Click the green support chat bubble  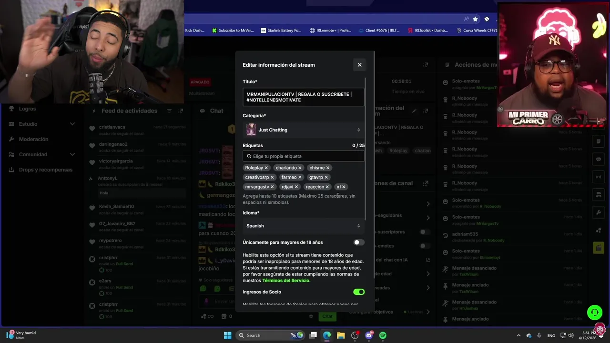point(594,313)
